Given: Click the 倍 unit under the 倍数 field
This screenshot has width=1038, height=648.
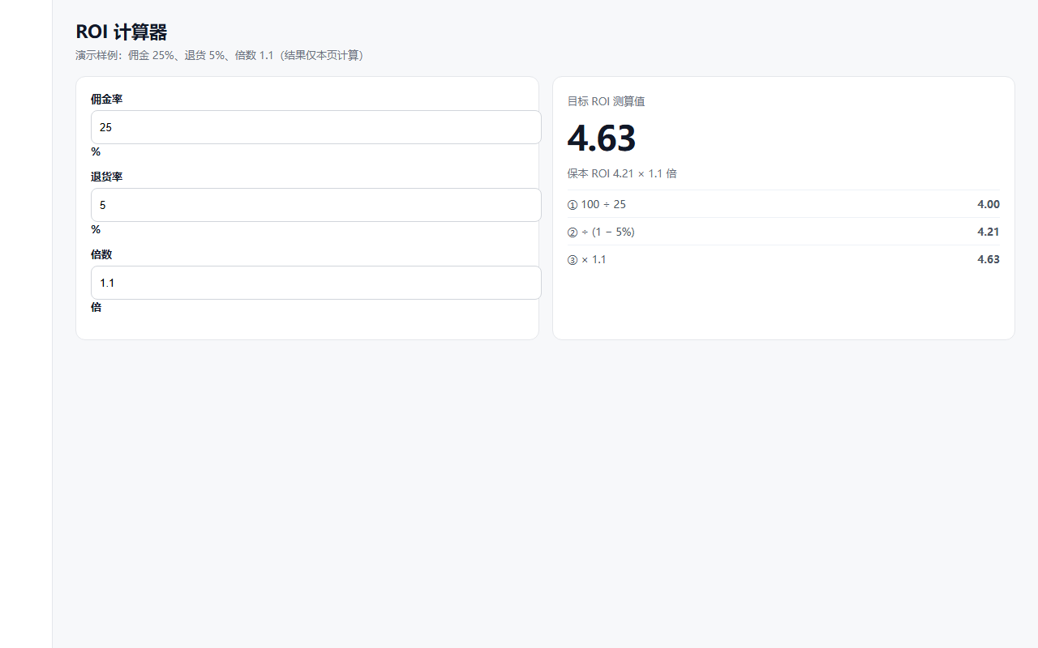Looking at the screenshot, I should (96, 307).
